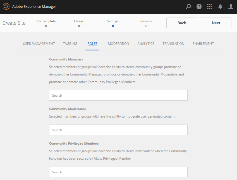Click the Site Template step dot
This screenshot has height=180, width=237.
46,26
